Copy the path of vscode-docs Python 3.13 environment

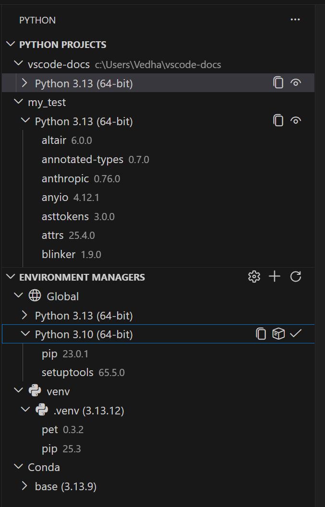(x=278, y=83)
